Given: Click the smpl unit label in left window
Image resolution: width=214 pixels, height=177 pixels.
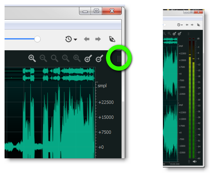Looking at the screenshot, I should tap(102, 86).
